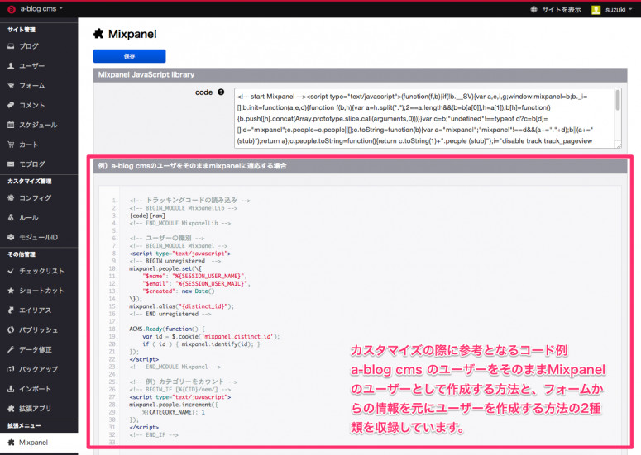The image size is (641, 455).
Task: Open the カート shopping cart icon
Action: (10, 145)
